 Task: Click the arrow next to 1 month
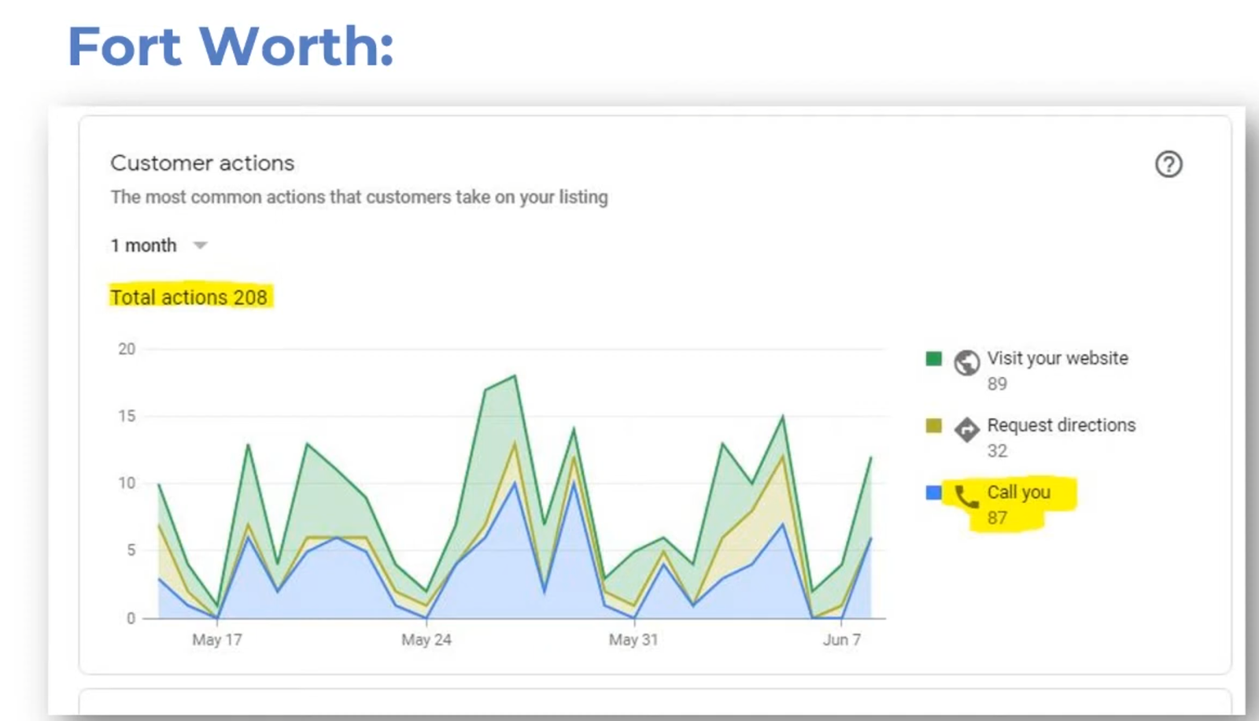[201, 246]
